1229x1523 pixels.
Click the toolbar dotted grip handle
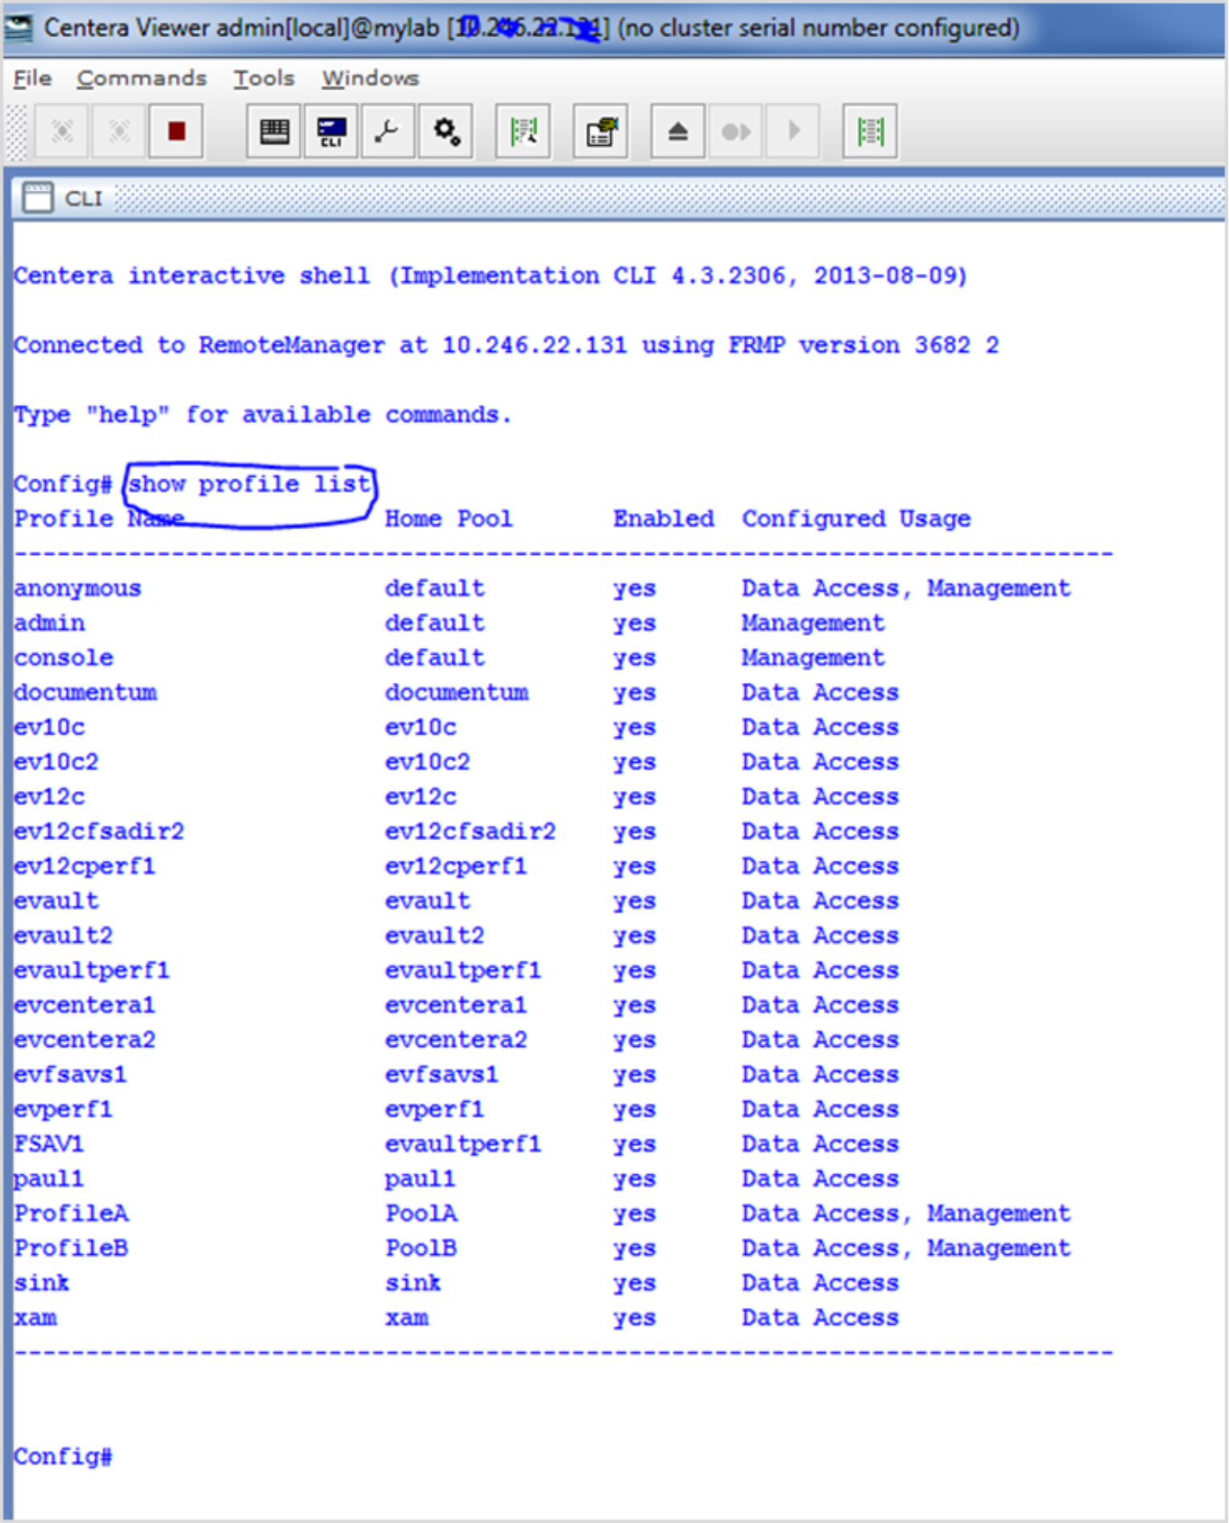(x=17, y=131)
